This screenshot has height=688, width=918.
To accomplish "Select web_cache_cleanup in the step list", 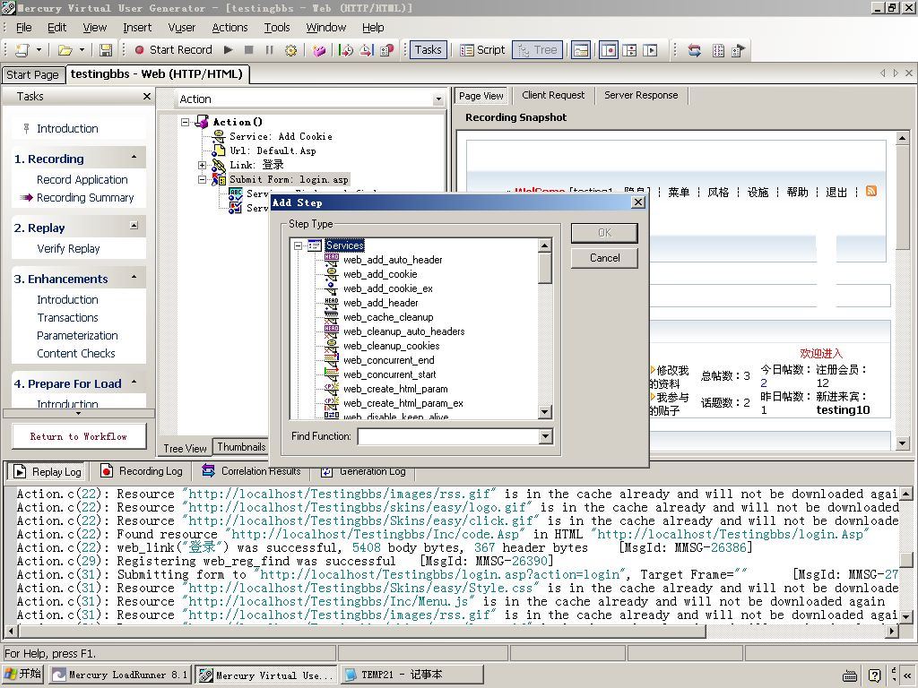I will click(x=388, y=317).
